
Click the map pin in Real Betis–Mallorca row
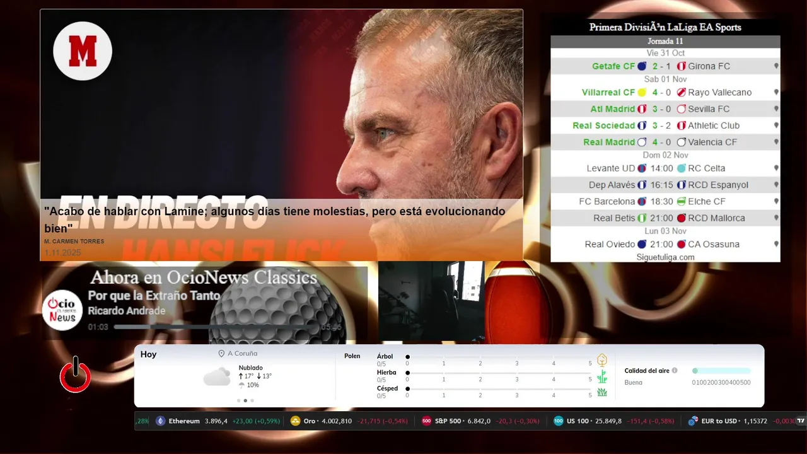[776, 218]
